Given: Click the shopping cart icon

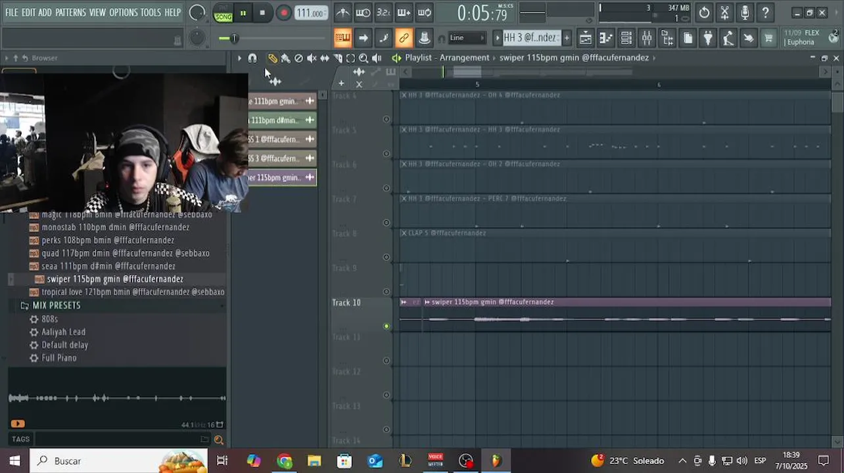Looking at the screenshot, I should [768, 38].
